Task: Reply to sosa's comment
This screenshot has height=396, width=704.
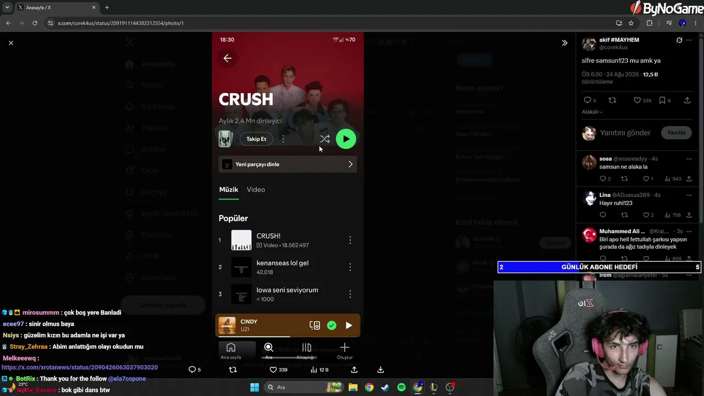Action: click(x=603, y=179)
